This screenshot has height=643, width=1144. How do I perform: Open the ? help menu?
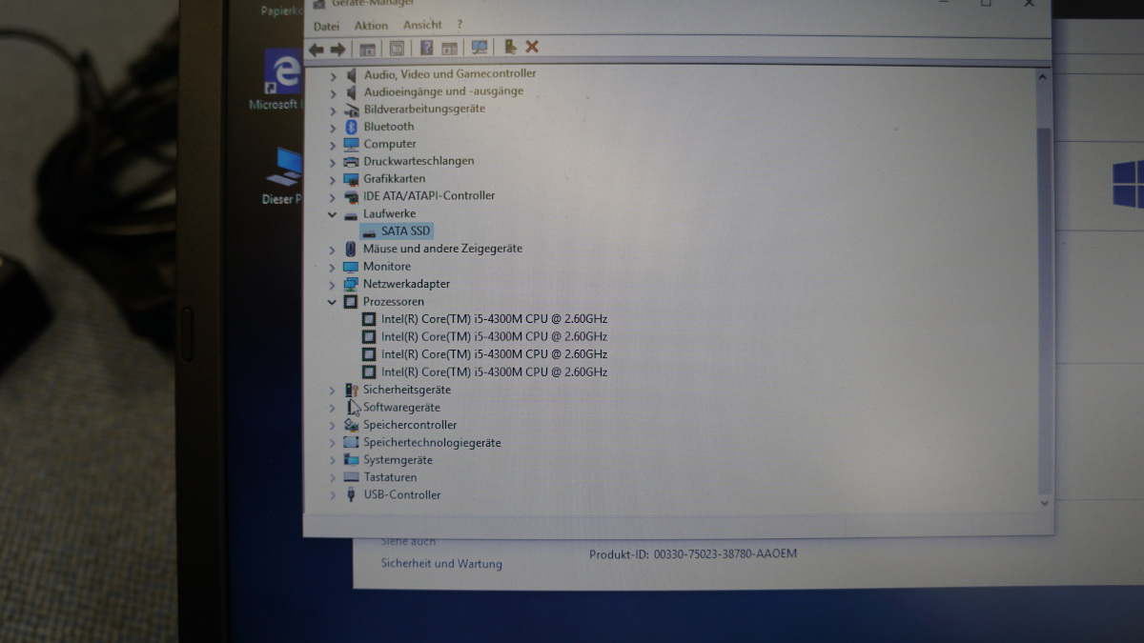(x=460, y=25)
